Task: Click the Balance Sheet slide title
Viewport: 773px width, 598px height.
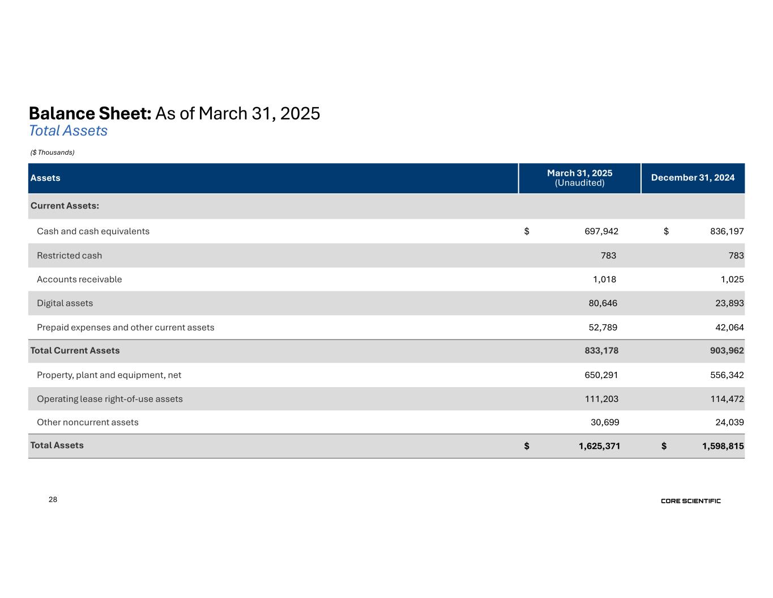Action: coord(174,113)
